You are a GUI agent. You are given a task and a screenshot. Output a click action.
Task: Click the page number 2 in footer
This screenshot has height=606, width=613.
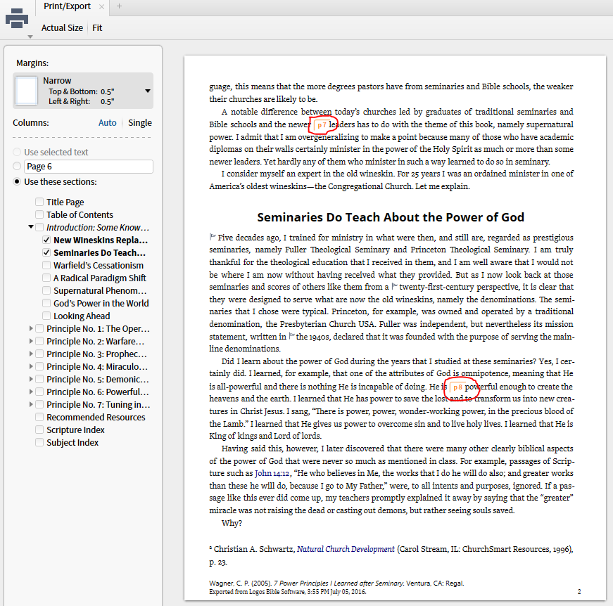click(579, 591)
